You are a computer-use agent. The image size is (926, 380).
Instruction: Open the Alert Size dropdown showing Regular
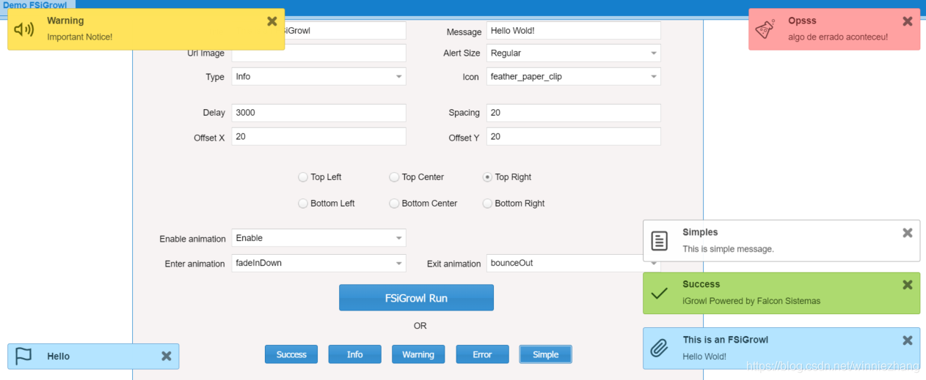click(574, 53)
